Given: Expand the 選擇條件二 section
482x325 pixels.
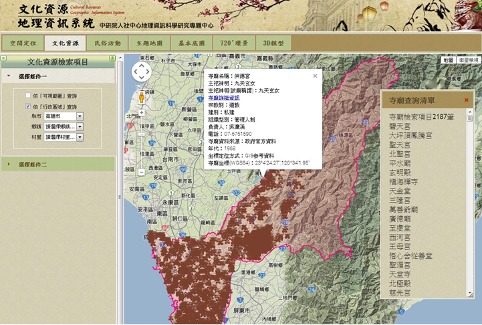Looking at the screenshot, I should point(33,164).
